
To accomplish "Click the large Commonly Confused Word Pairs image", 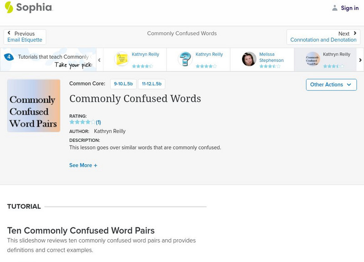I will point(34,106).
